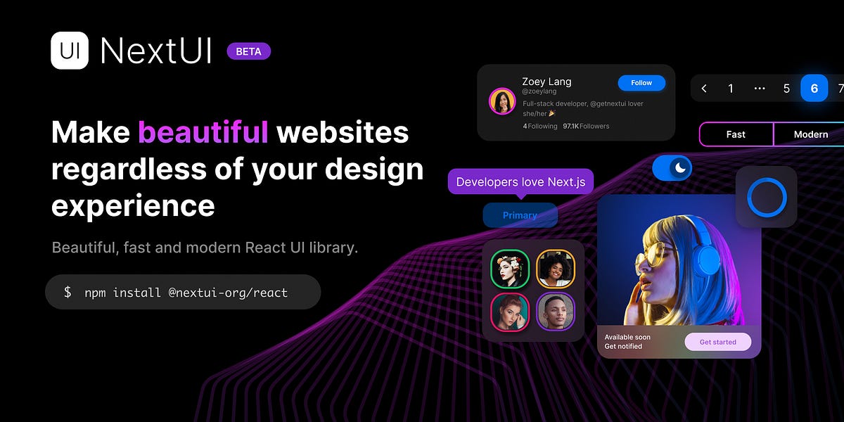Switch to the Fast tab
This screenshot has height=422, width=844.
click(x=736, y=134)
